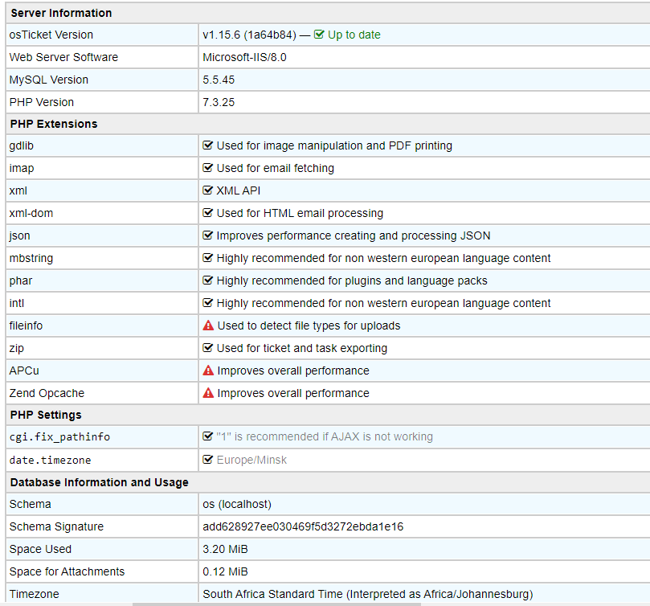Image resolution: width=650 pixels, height=606 pixels.
Task: Click the checkmark beside Europe/Minsk
Action: pyautogui.click(x=208, y=460)
